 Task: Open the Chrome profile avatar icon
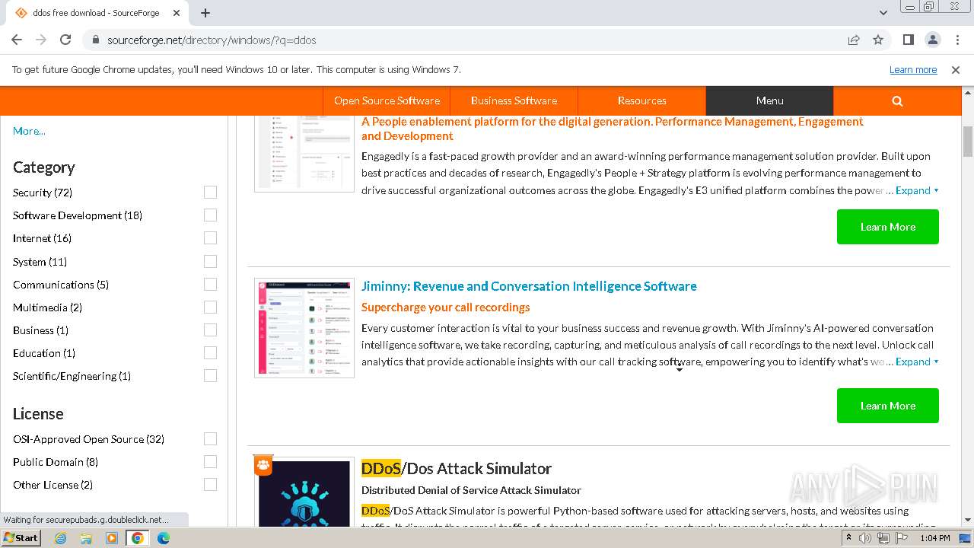932,40
